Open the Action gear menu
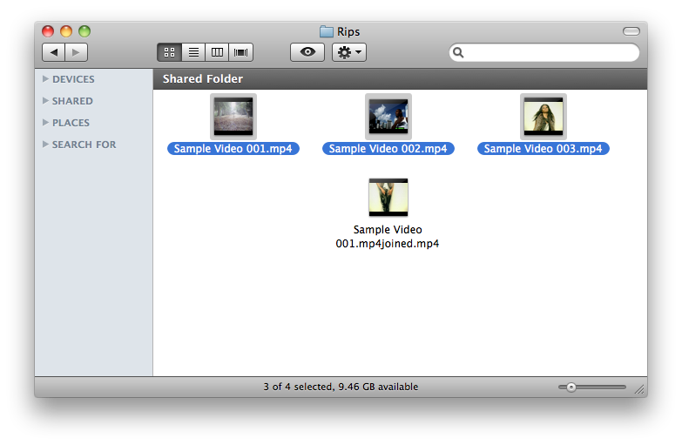Image resolution: width=682 pixels, height=445 pixels. pos(349,52)
